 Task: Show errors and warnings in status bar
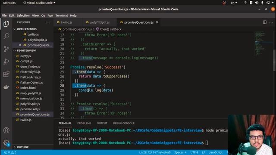pos(10,152)
